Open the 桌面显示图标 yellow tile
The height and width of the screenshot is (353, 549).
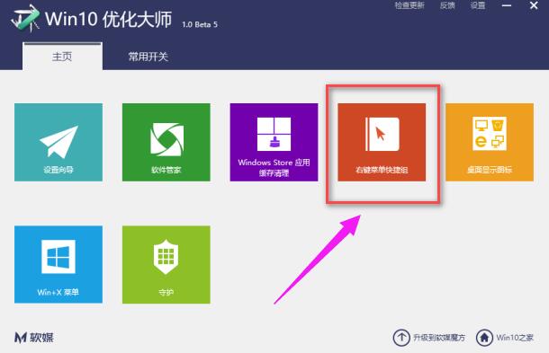[490, 142]
